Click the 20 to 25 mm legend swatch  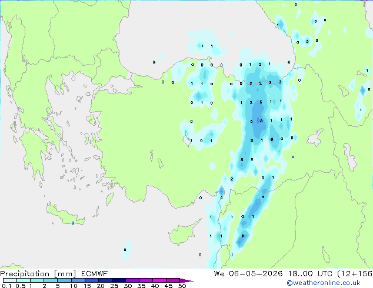point(105,280)
